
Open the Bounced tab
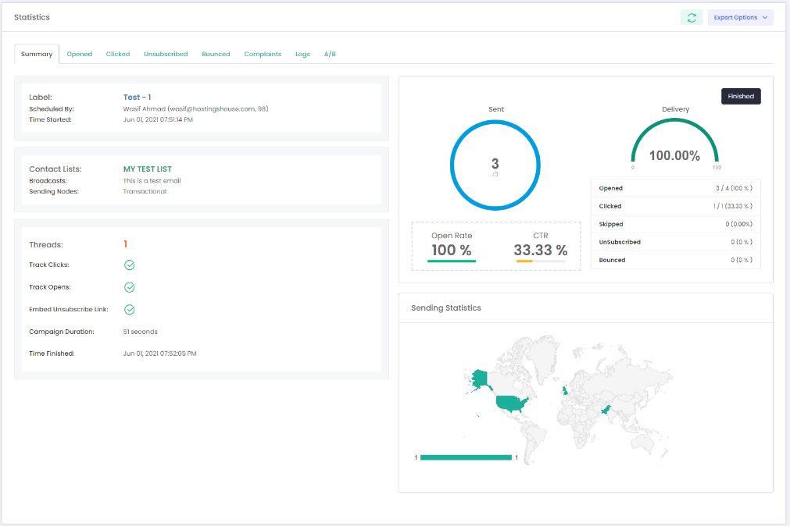[216, 54]
